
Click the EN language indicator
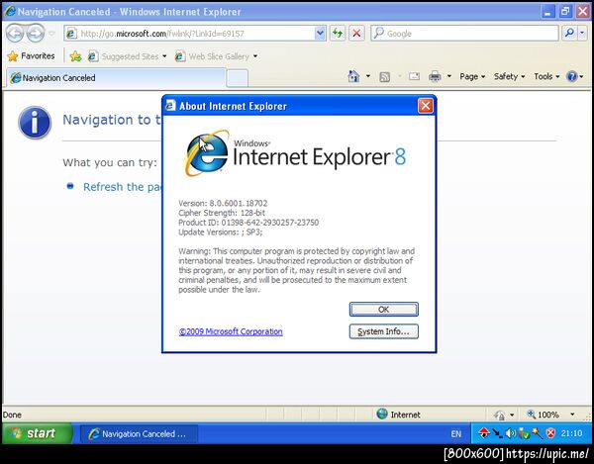(456, 433)
